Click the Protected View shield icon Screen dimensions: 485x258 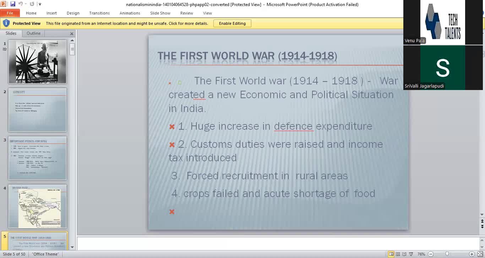coord(6,23)
